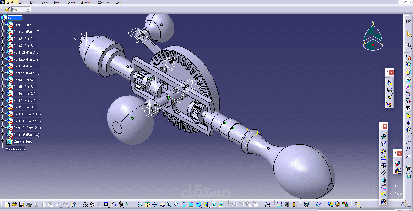The width and height of the screenshot is (413, 211).
Task: Open the Insert menu
Action: point(58,2)
